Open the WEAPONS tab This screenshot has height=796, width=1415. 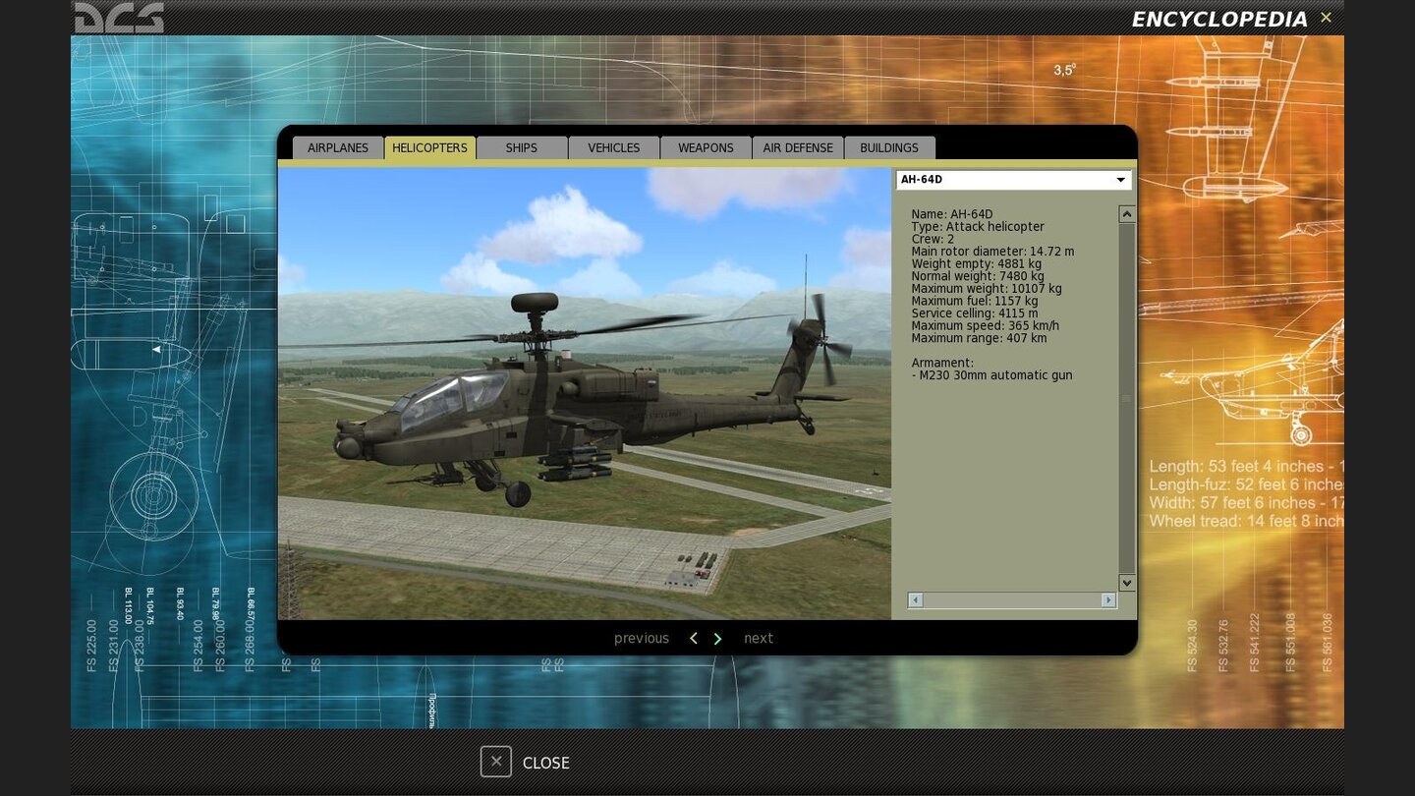coord(706,147)
